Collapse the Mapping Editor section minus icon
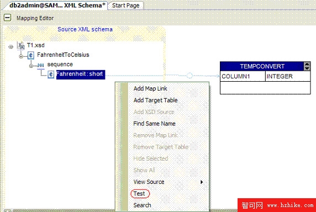 click(x=7, y=18)
